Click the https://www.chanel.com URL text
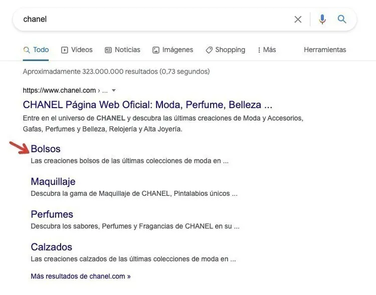Image resolution: width=376 pixels, height=295 pixels. click(x=59, y=90)
